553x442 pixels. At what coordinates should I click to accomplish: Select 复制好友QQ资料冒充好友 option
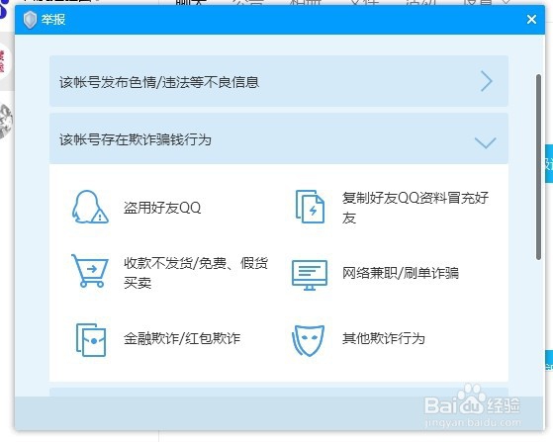pos(415,208)
